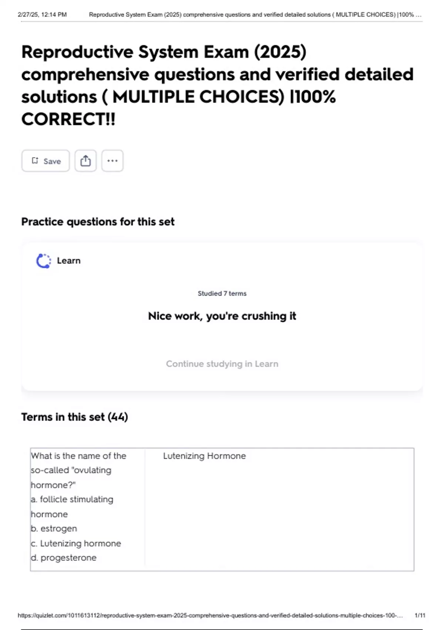Click the ovulating hormone question text
The image size is (444, 630).
click(x=78, y=470)
